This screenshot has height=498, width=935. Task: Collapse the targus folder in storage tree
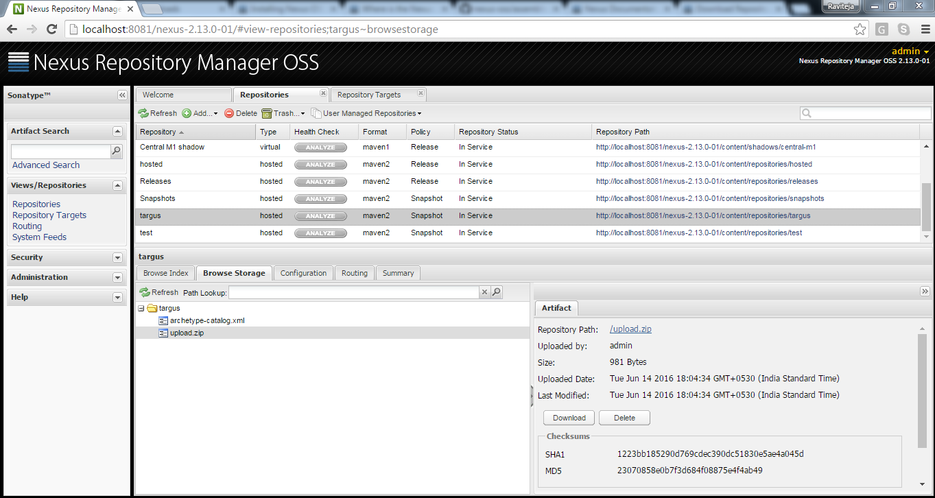pyautogui.click(x=143, y=308)
